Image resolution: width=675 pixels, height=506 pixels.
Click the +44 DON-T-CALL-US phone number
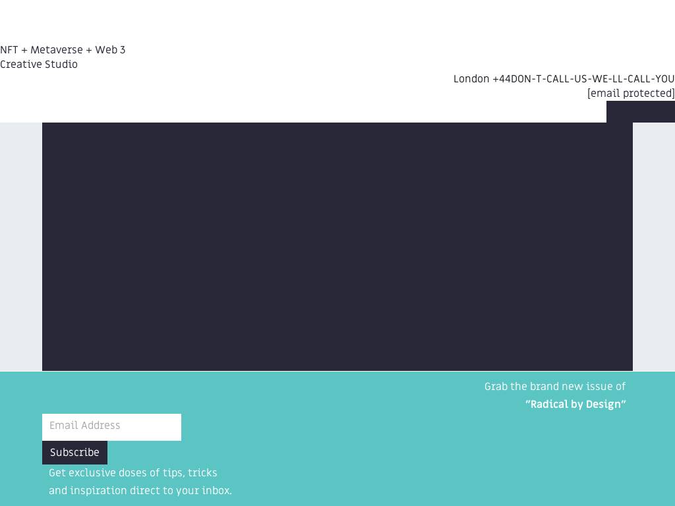tap(583, 79)
